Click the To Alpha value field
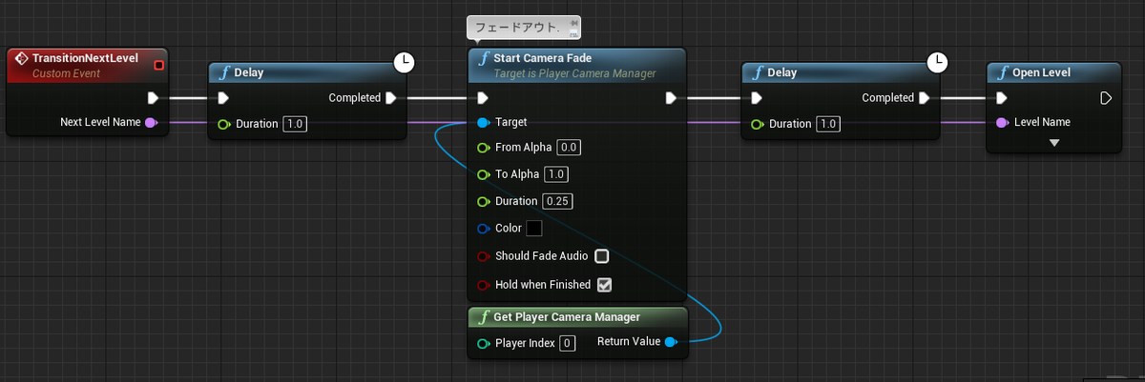 tap(555, 174)
